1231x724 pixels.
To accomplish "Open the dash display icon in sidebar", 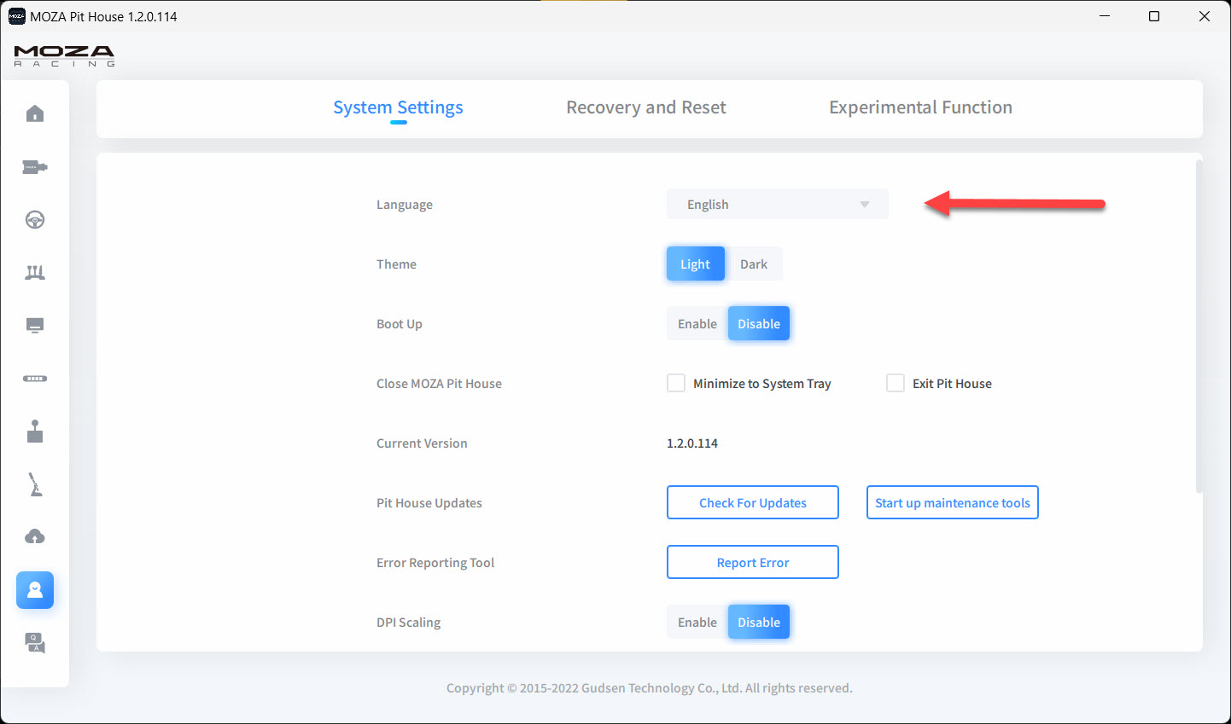I will pos(35,326).
